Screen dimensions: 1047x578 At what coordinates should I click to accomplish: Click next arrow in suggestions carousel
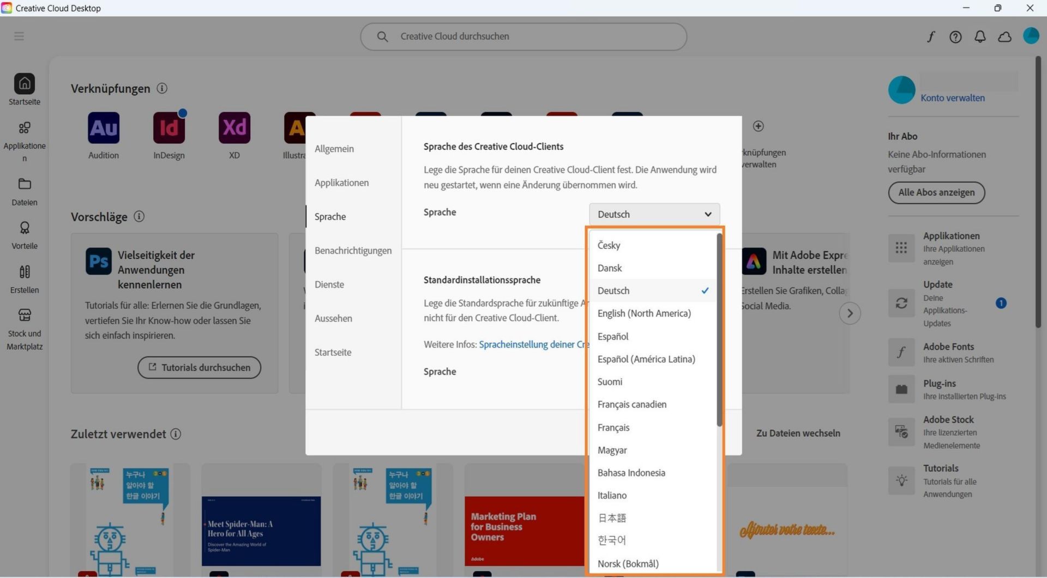(850, 313)
